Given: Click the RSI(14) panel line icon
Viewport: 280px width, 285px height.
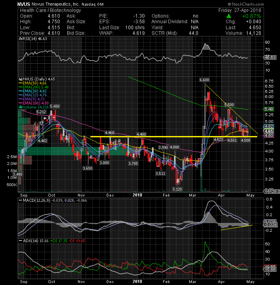Looking at the screenshot, I should [x=20, y=39].
